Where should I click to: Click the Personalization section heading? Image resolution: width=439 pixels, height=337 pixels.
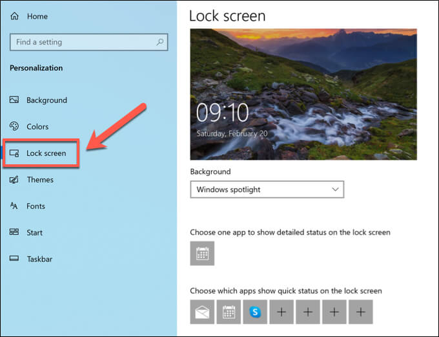pyautogui.click(x=36, y=68)
